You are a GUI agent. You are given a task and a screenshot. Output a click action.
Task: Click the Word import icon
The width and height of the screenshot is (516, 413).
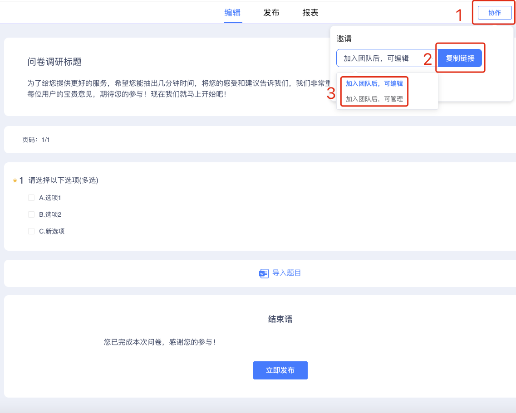[x=264, y=273]
